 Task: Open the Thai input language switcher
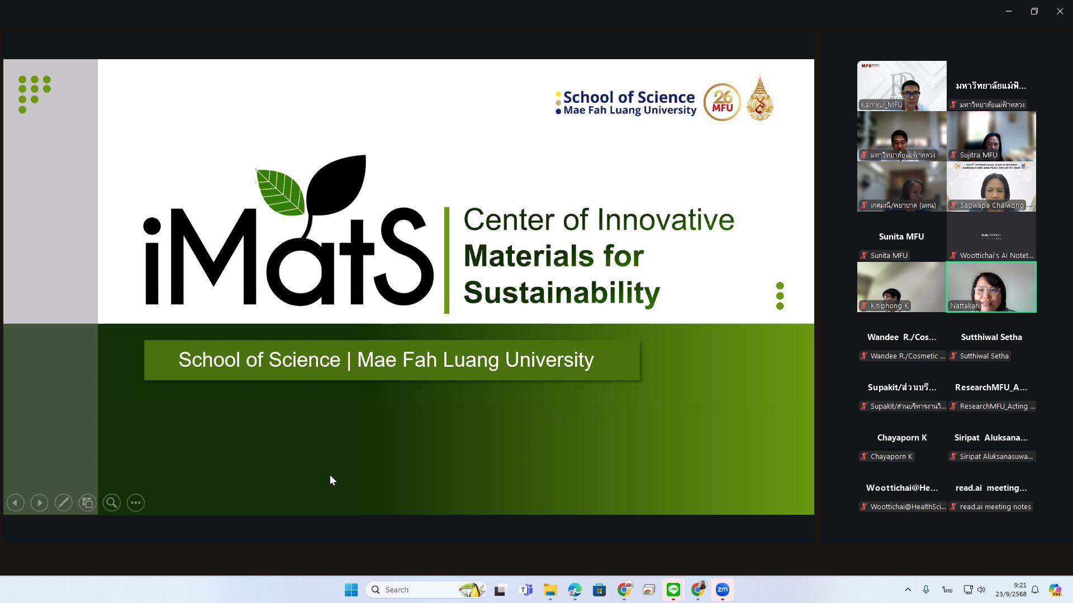click(x=947, y=590)
